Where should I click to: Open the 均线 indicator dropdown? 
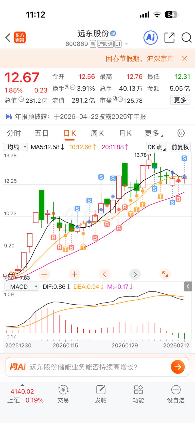tap(15, 147)
